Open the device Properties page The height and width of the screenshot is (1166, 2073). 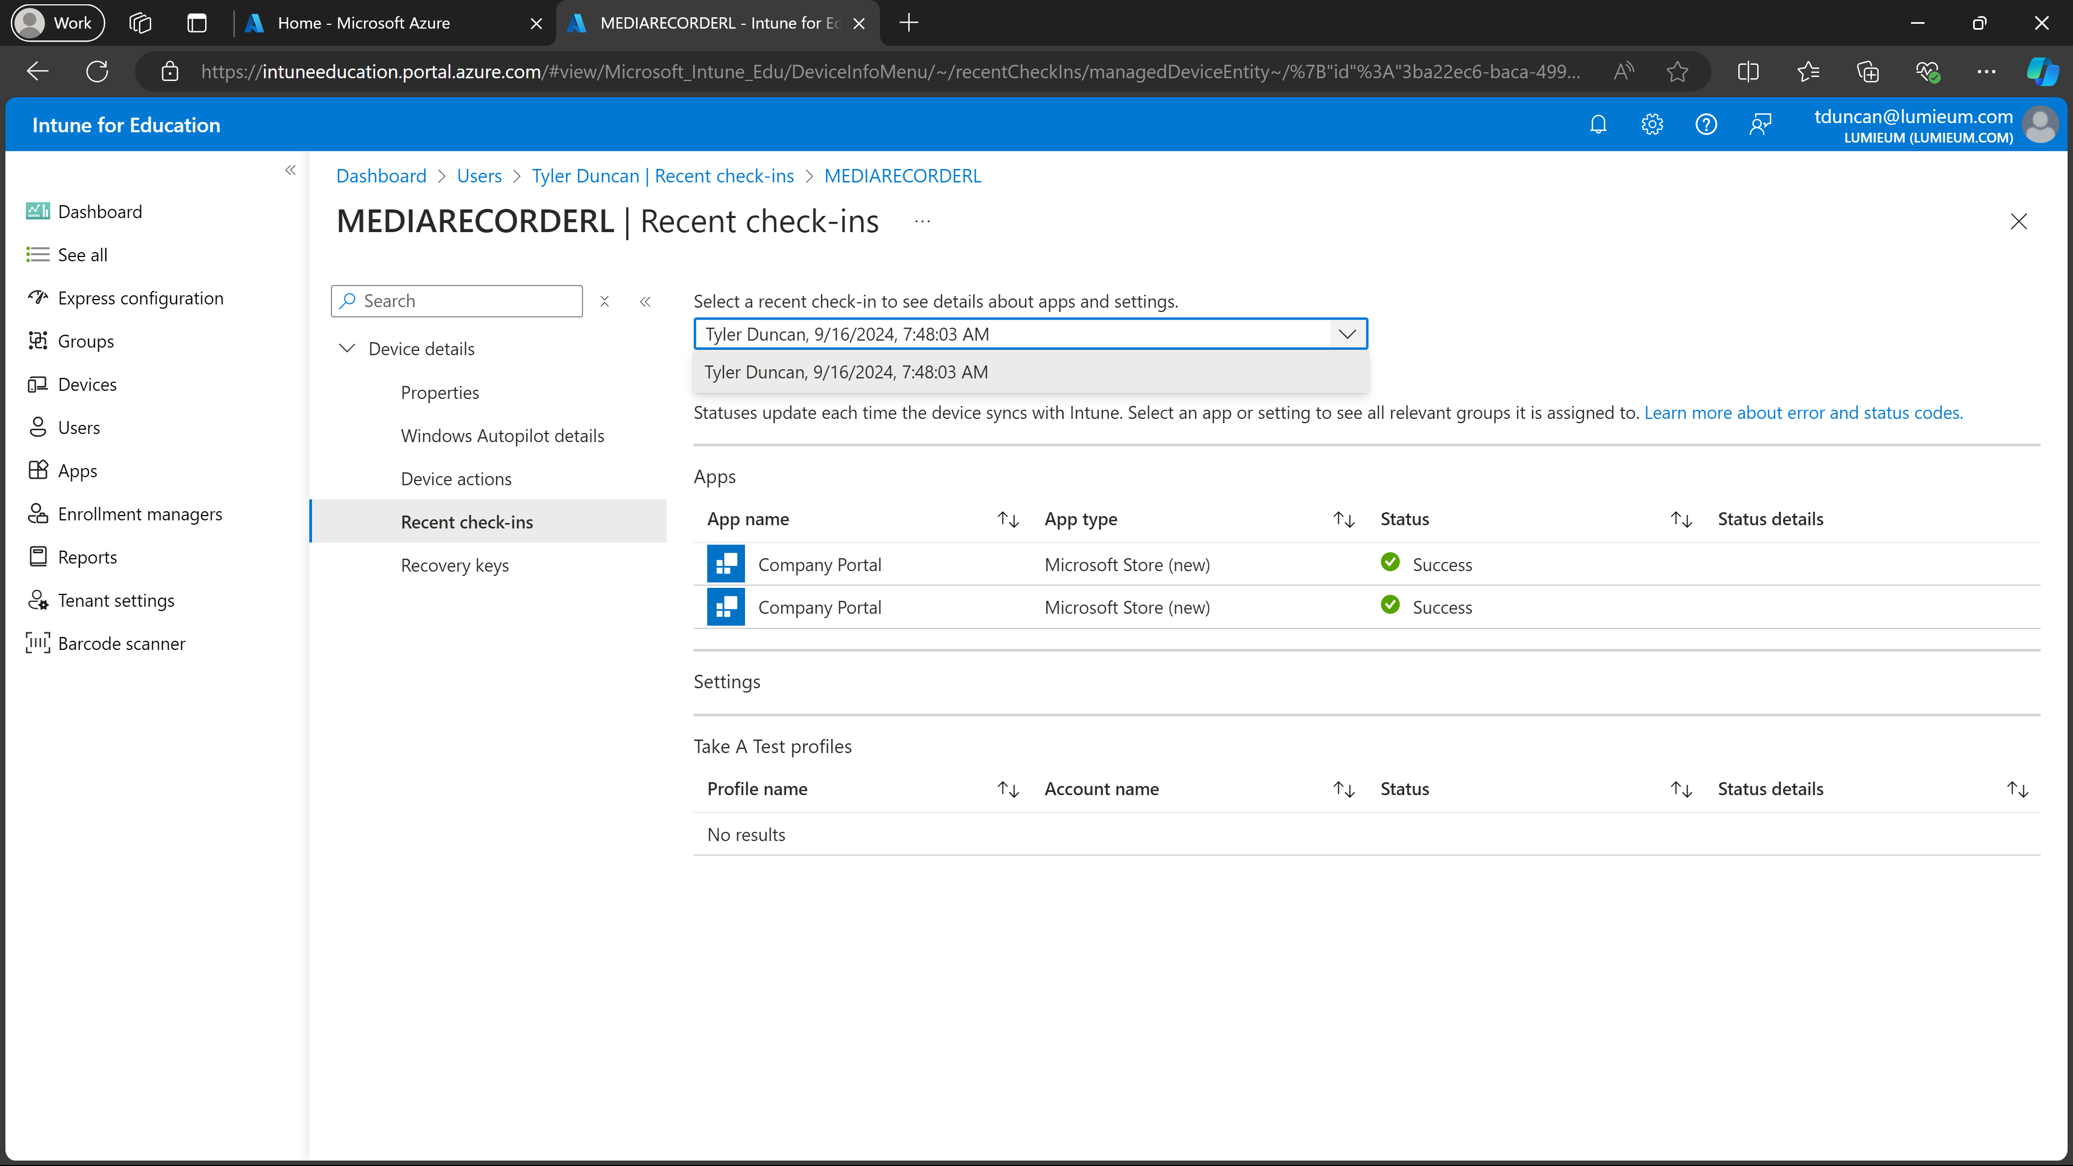pyautogui.click(x=439, y=392)
